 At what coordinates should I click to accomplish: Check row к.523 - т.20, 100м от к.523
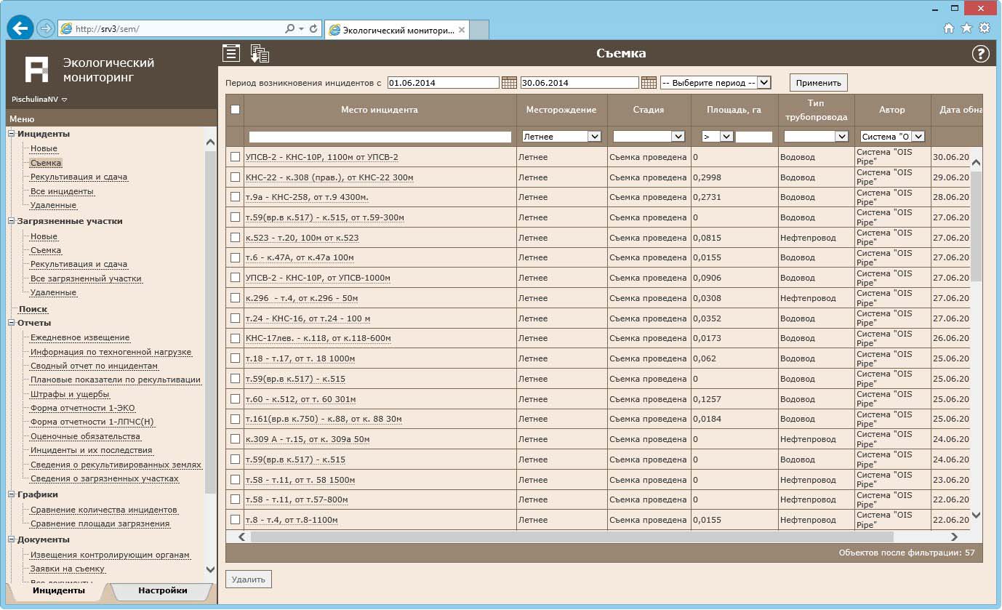[x=235, y=237]
